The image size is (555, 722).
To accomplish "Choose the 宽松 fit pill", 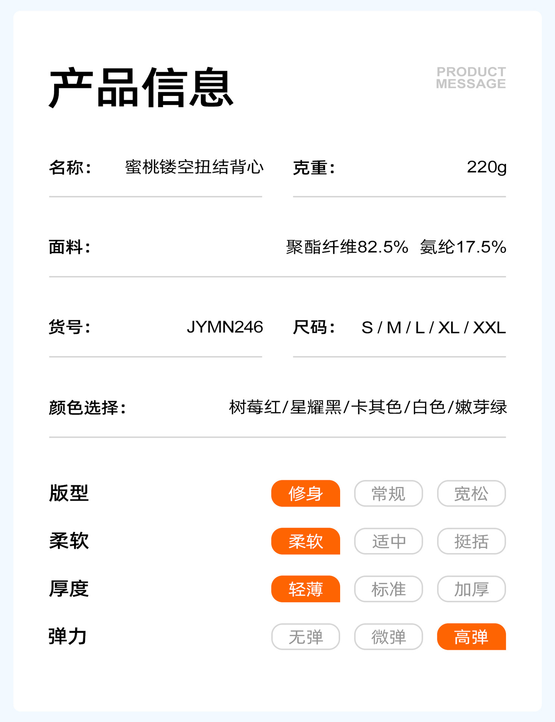I will click(471, 493).
